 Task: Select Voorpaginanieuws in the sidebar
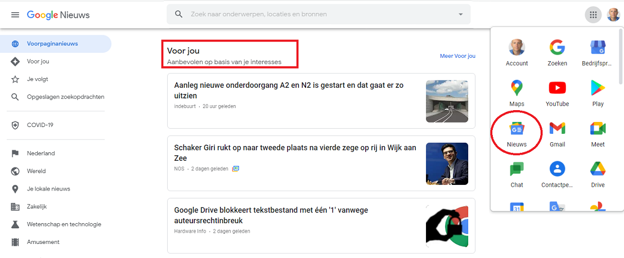56,44
